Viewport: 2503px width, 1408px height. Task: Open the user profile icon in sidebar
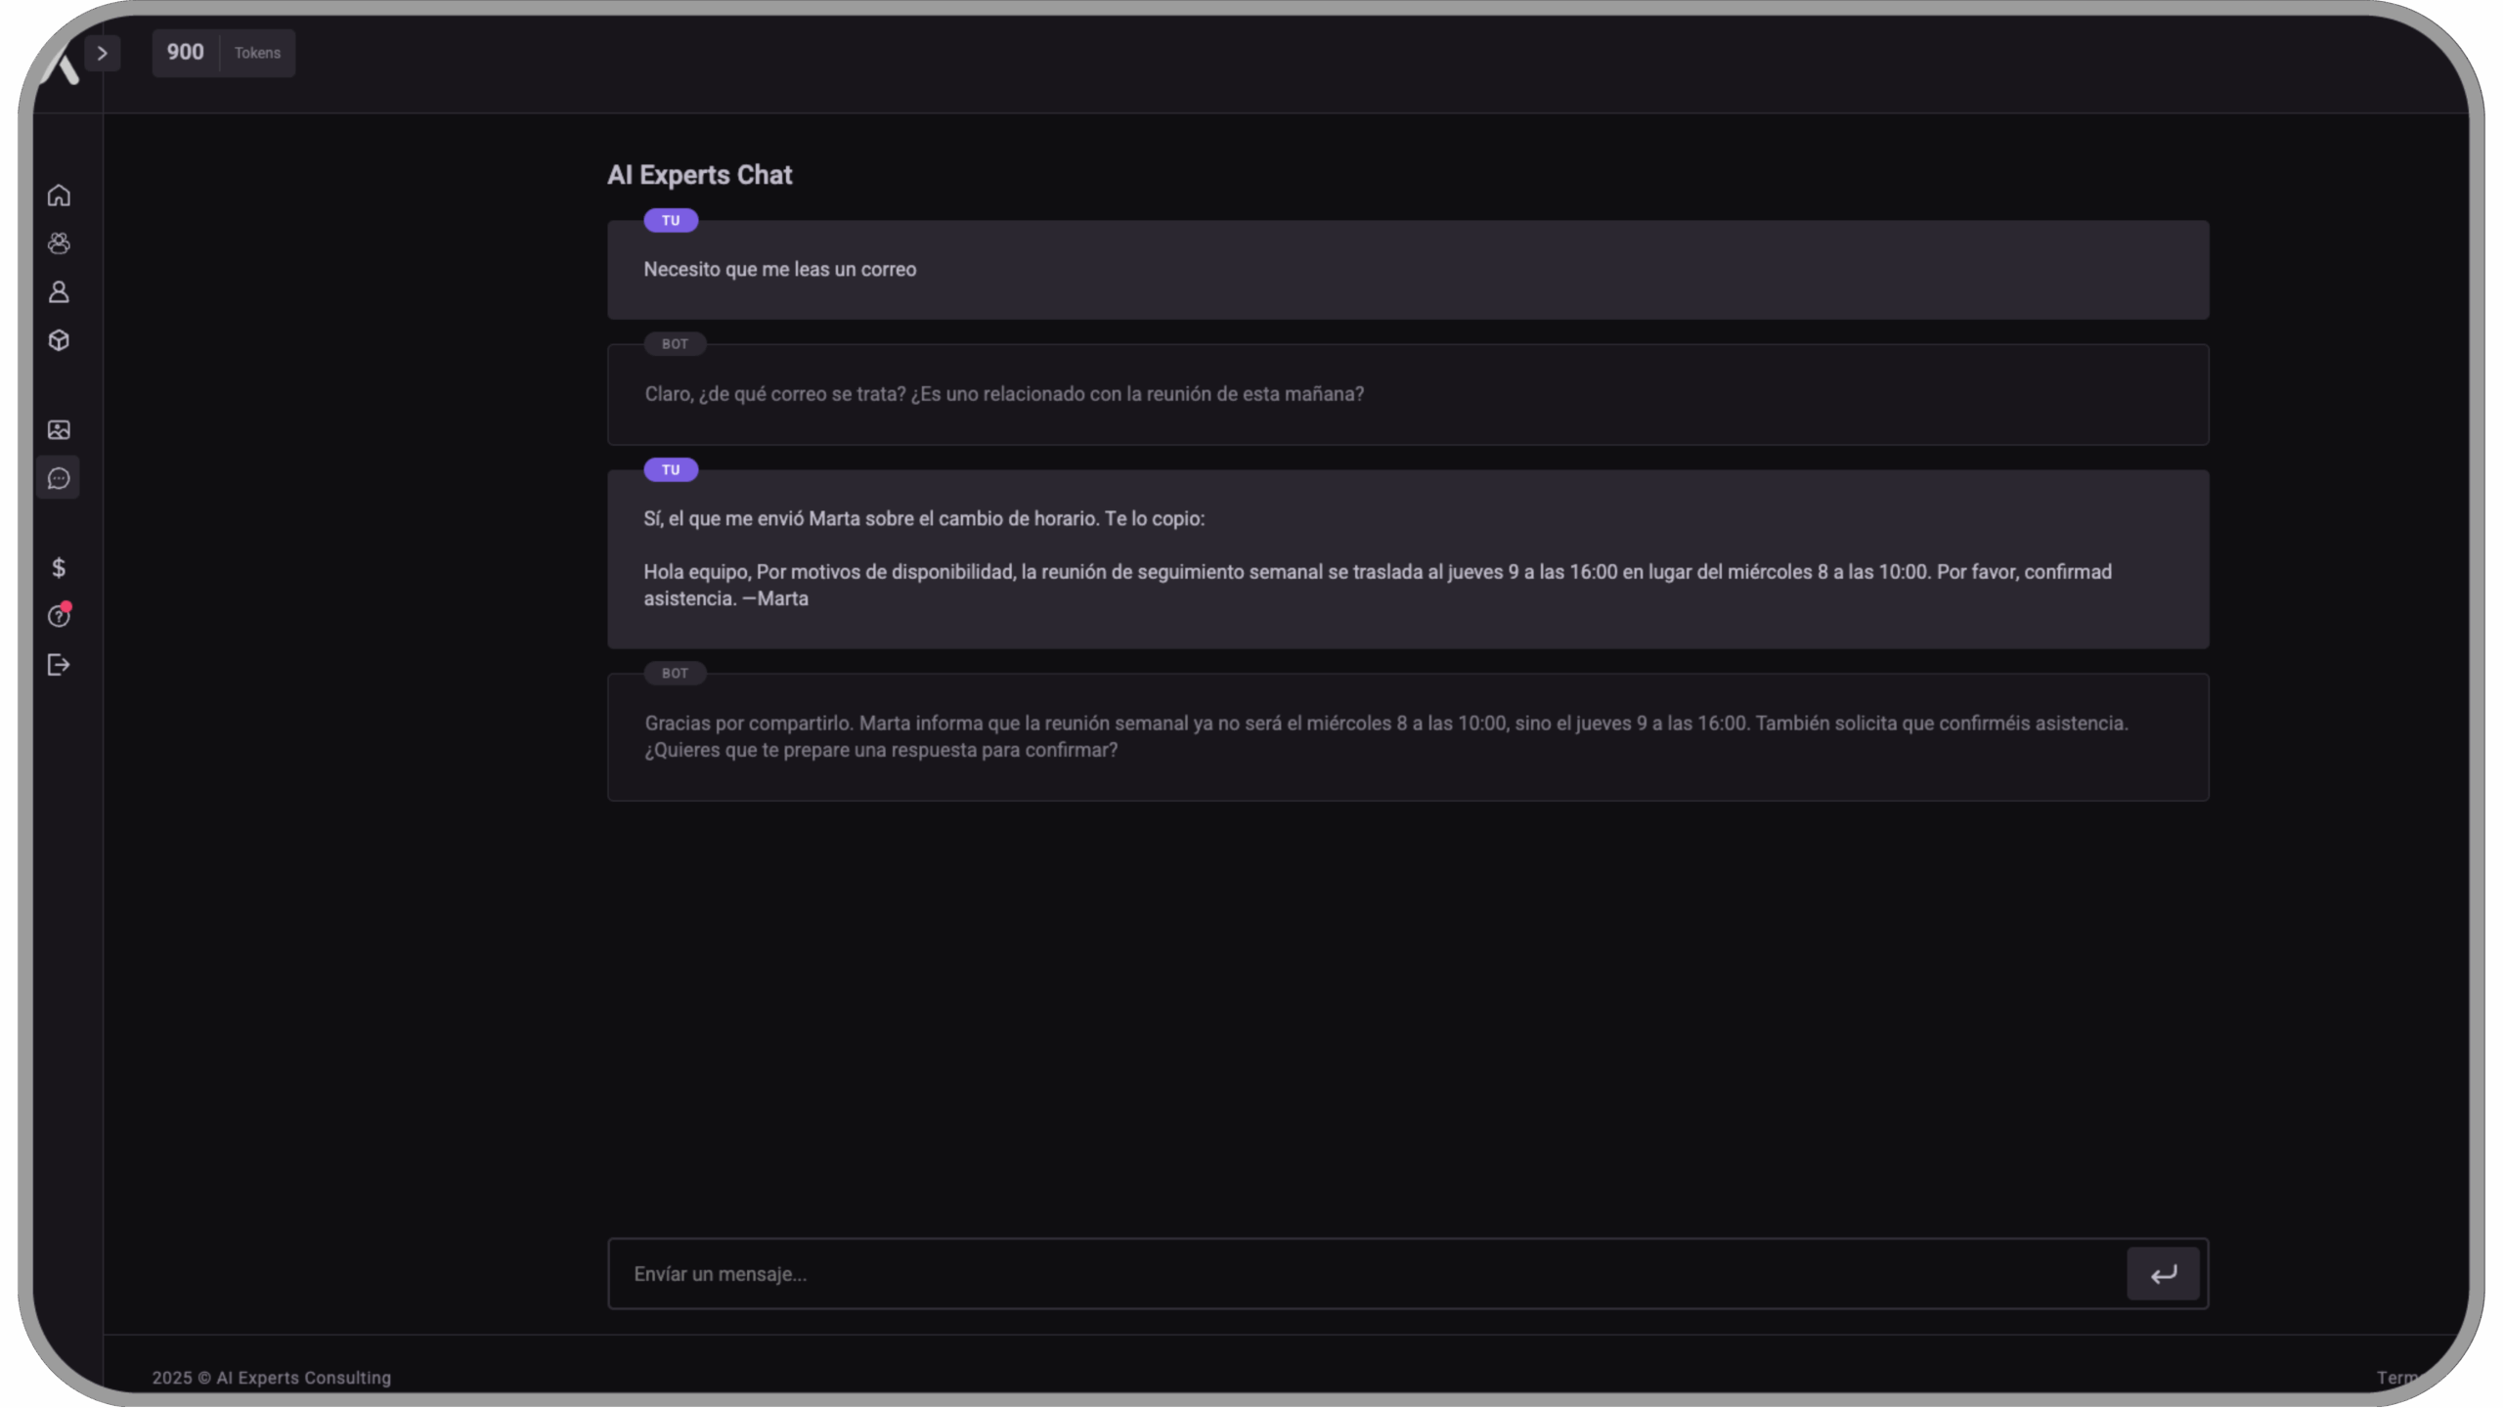tap(59, 292)
